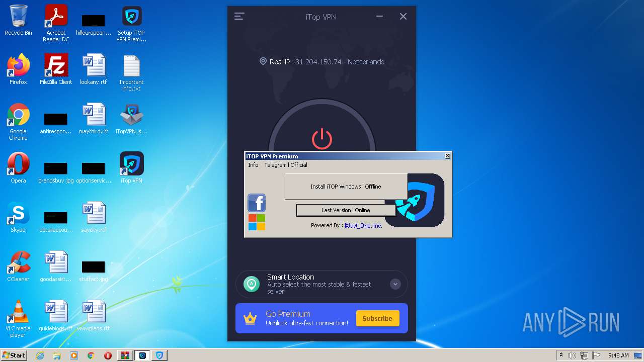Open Windows Media Player from taskbar

74,355
